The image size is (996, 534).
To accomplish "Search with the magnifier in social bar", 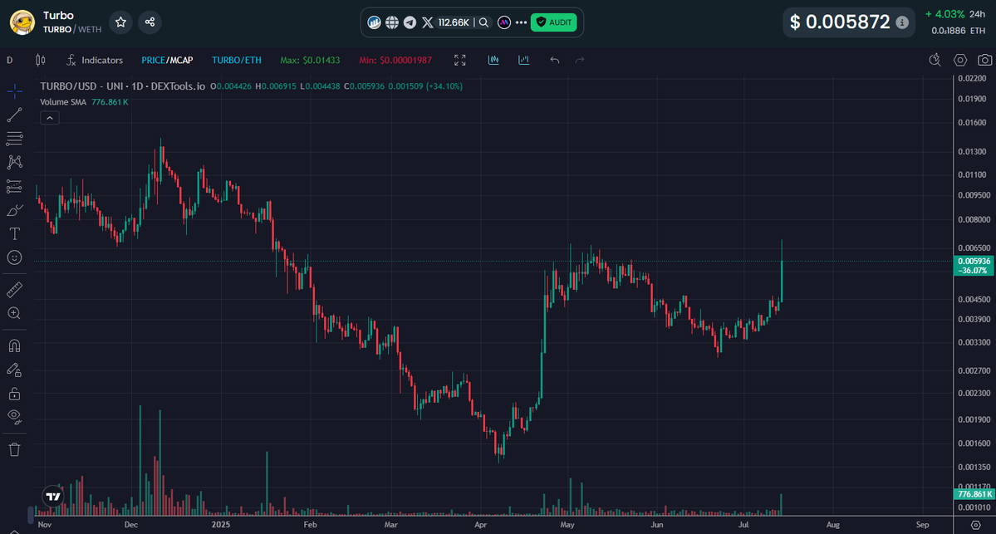I will click(483, 22).
